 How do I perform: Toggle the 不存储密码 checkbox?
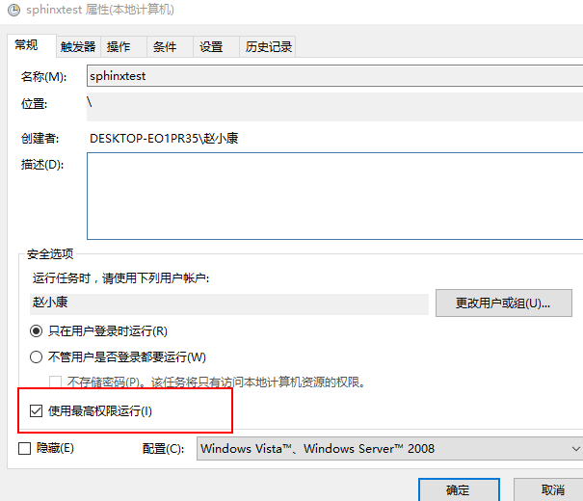pyautogui.click(x=56, y=382)
